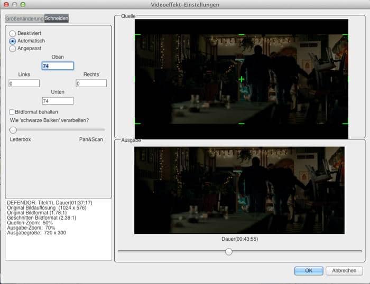
Task: Click the top-center green crop edge marker
Action: [242, 35]
